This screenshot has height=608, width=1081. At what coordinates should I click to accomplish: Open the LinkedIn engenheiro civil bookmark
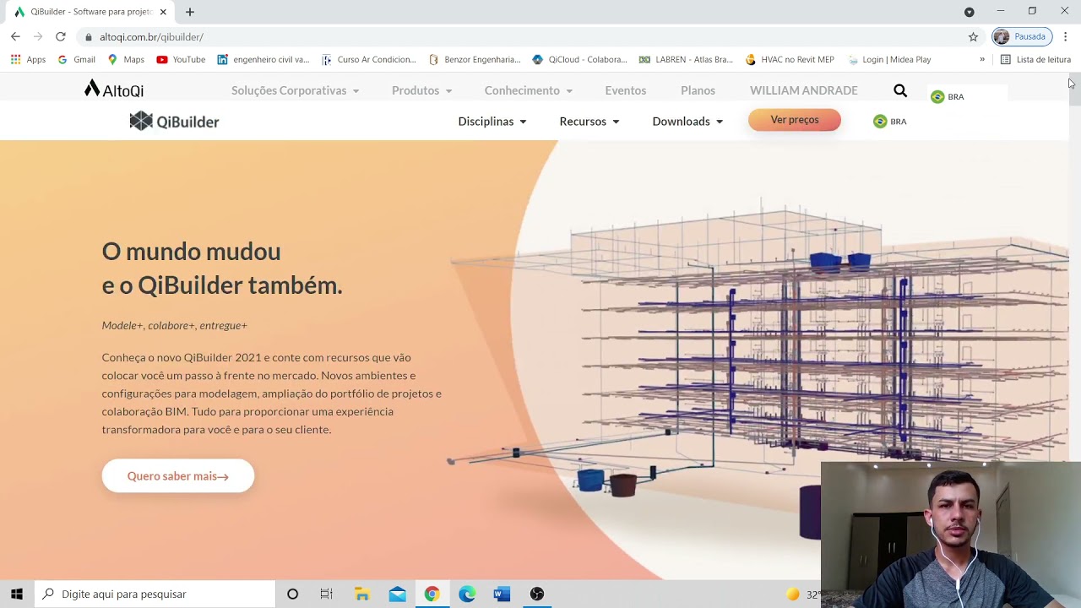[263, 59]
